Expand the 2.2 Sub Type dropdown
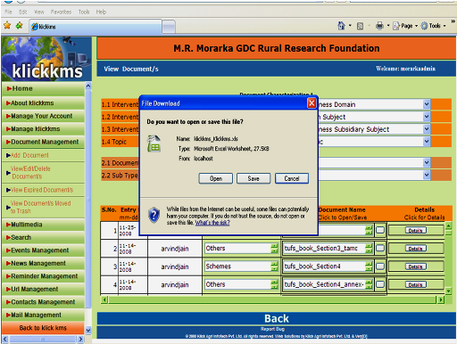 pos(427,175)
